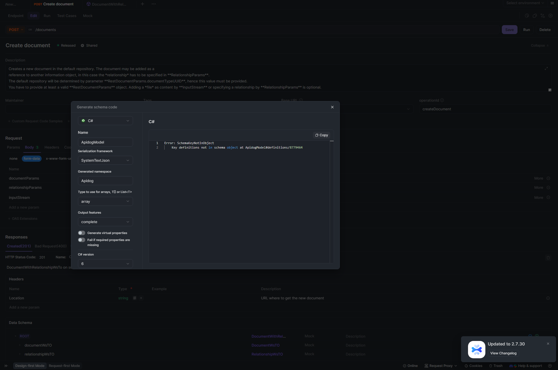This screenshot has height=370, width=558.
Task: Close the Generate schema code dialog
Action: pyautogui.click(x=332, y=107)
